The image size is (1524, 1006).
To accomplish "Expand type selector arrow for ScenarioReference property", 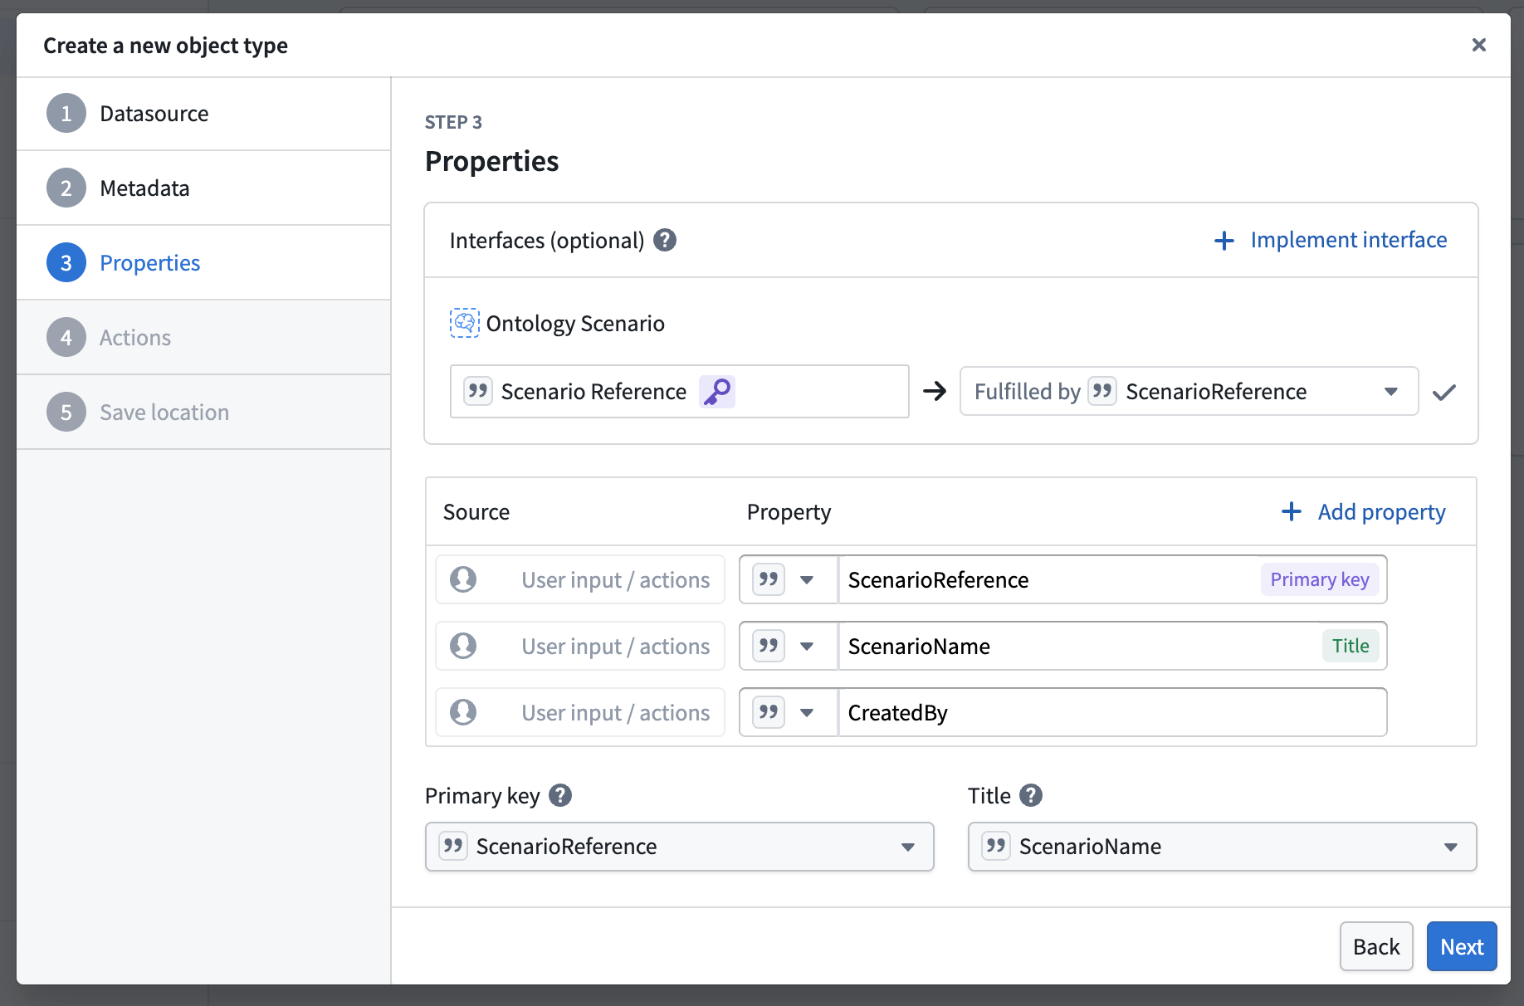I will pos(807,579).
